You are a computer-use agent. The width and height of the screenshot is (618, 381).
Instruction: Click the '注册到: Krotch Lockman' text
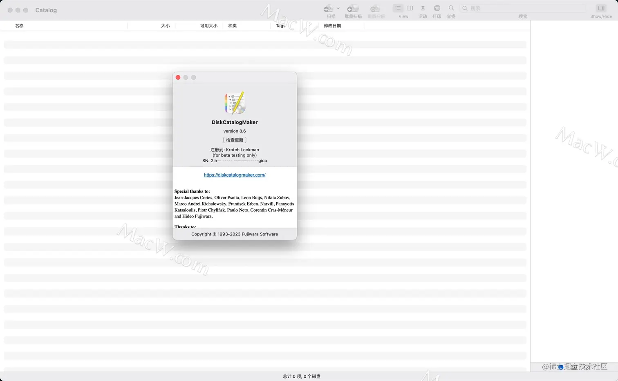click(235, 150)
